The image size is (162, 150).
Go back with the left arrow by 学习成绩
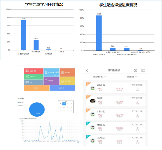click(87, 70)
